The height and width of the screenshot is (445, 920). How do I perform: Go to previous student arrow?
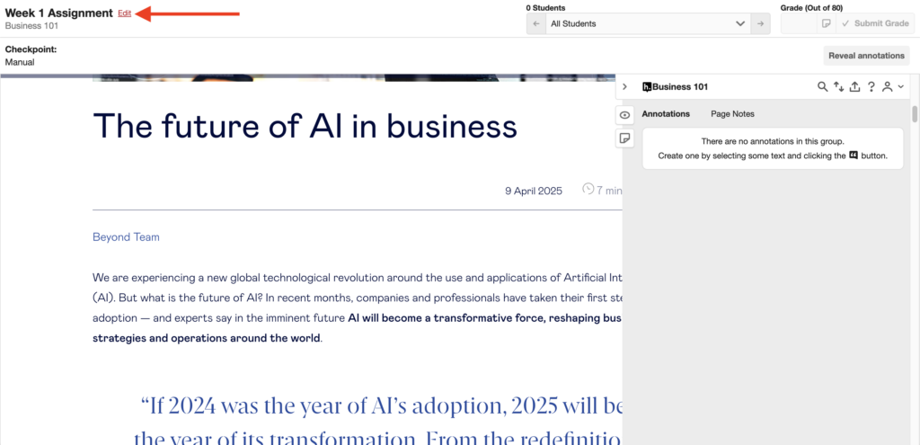click(x=536, y=23)
